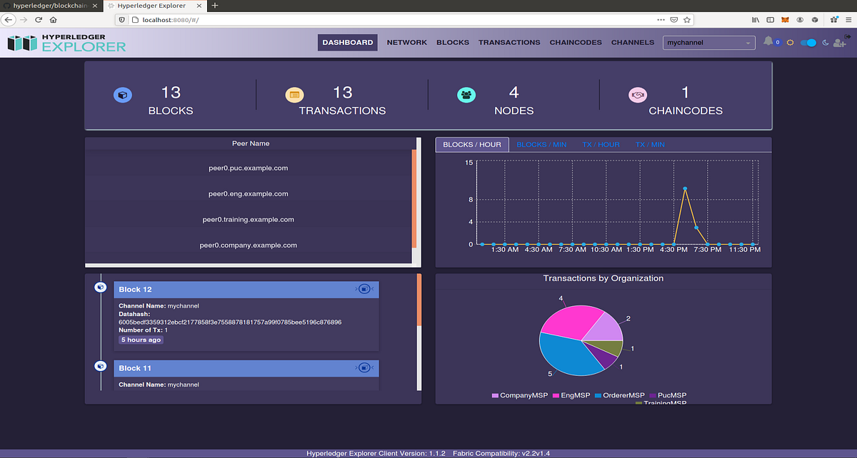Image resolution: width=857 pixels, height=458 pixels.
Task: Click the chaincodes icon in stats panel
Action: point(638,94)
